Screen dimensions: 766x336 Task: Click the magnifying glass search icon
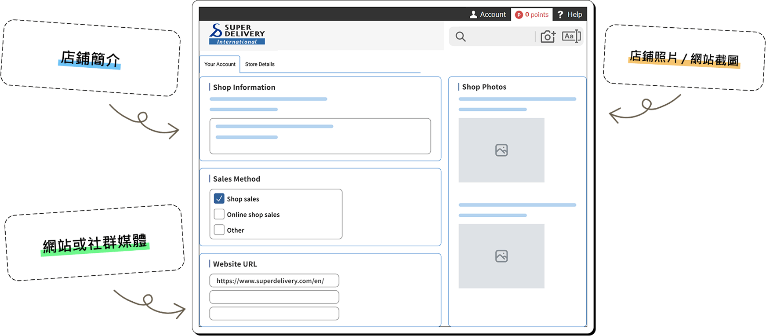pos(461,37)
